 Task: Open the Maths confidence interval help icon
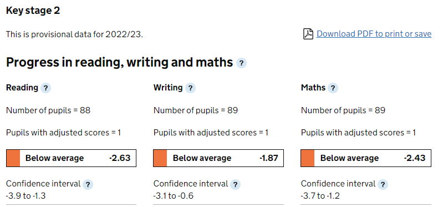point(383,184)
